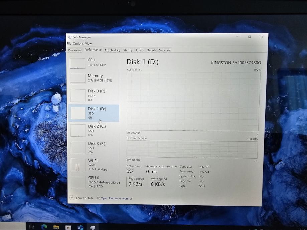This screenshot has height=230, width=307.
Task: Collapse with the Fewer details arrow icon
Action: [72, 198]
